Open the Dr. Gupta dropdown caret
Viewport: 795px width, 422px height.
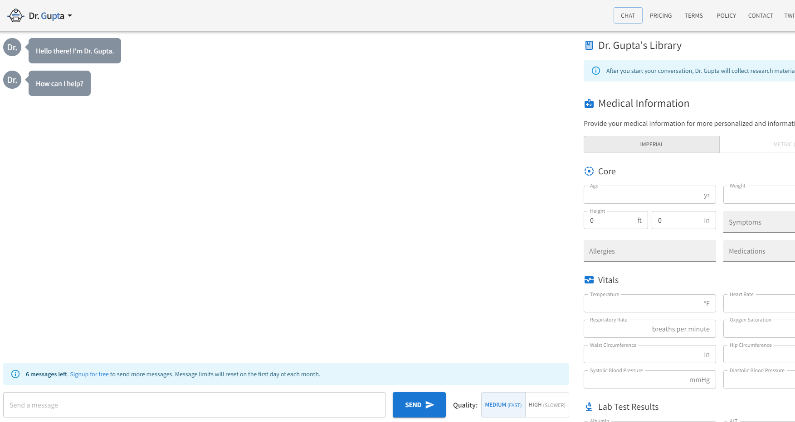coord(70,16)
